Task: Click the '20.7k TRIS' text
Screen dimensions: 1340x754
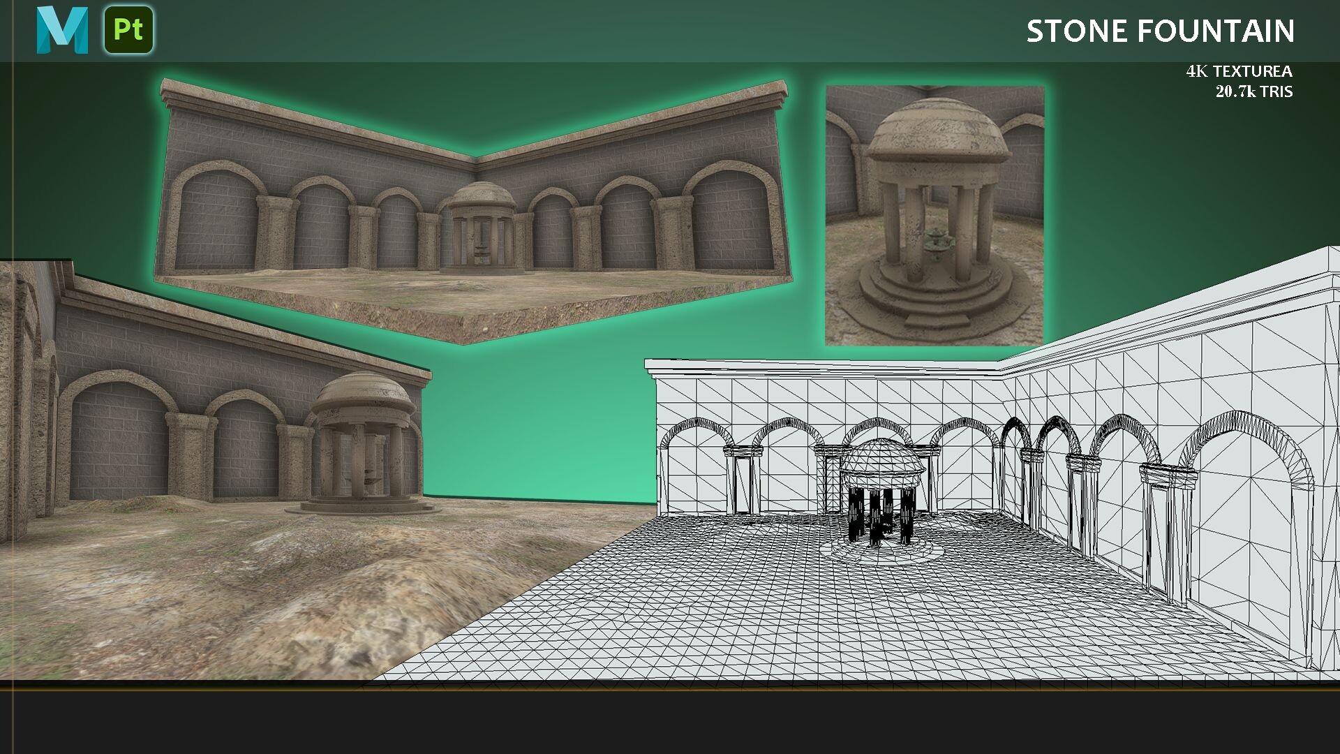Action: [1253, 91]
